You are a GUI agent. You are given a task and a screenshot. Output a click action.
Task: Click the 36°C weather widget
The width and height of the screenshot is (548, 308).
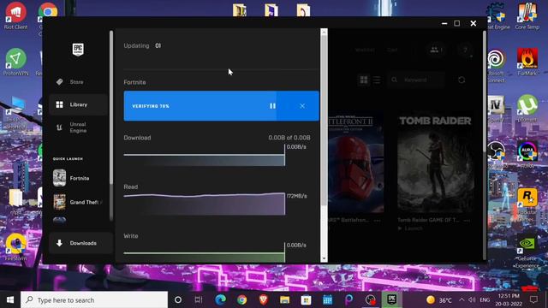(x=439, y=300)
